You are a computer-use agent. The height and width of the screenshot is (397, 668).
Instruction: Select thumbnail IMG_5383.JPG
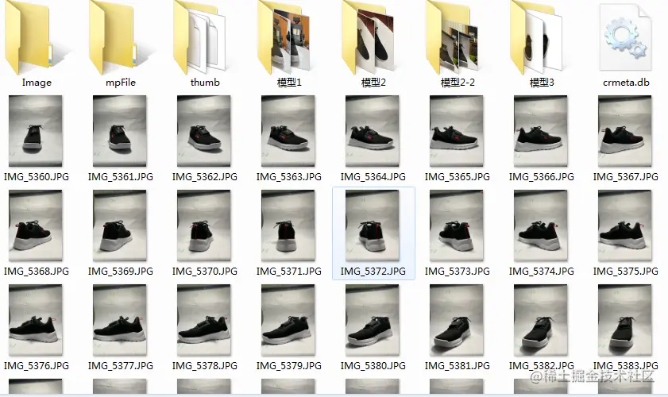pos(625,320)
